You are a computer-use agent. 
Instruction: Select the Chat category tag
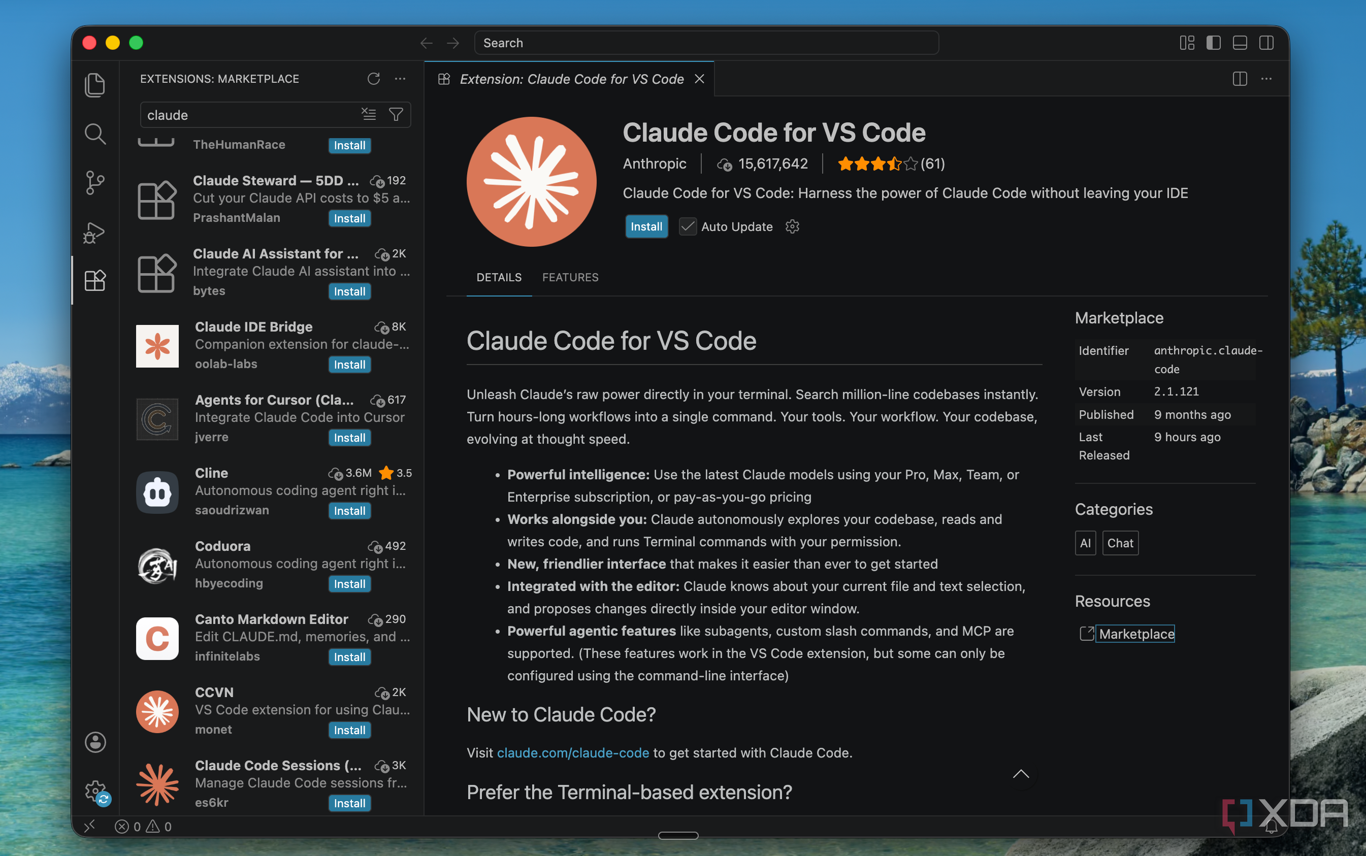point(1120,543)
